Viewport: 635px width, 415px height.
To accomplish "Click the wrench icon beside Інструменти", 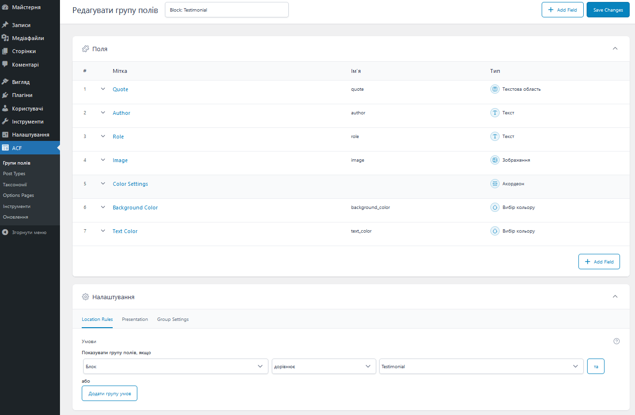I will tap(5, 122).
